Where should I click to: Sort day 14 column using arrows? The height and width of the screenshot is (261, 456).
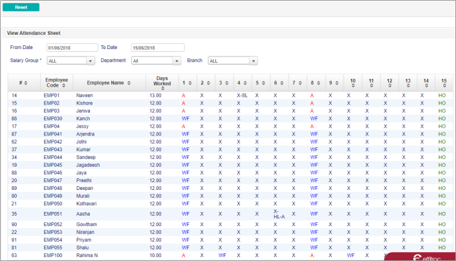[x=426, y=86]
